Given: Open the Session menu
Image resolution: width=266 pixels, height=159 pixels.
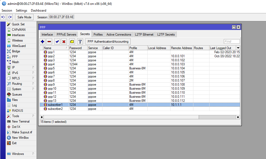Looking at the screenshot, I should [x=7, y=11].
